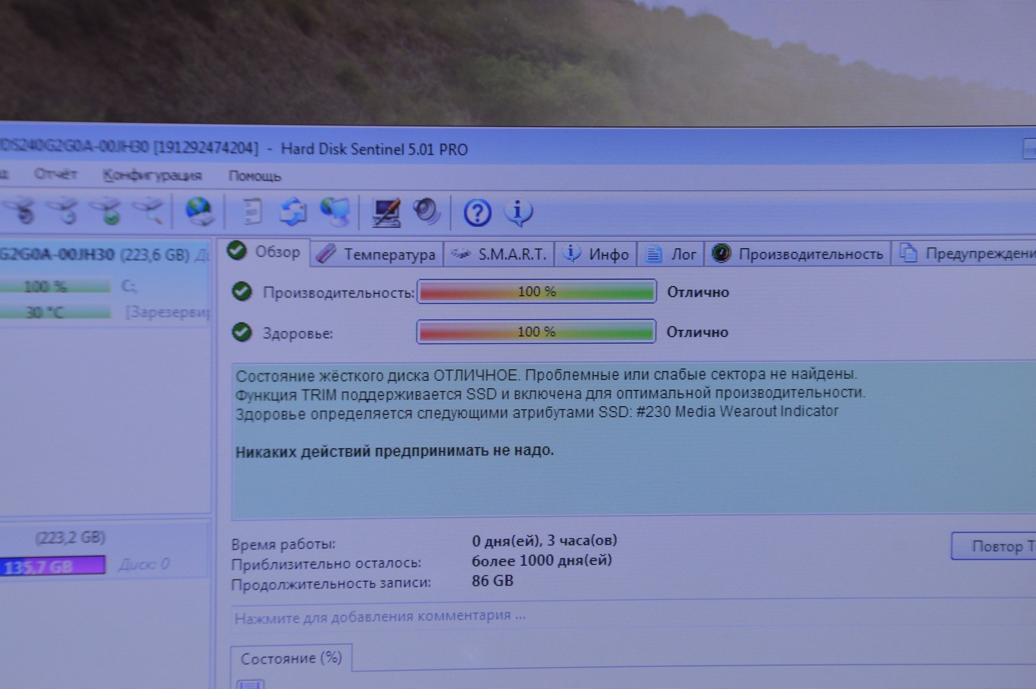Viewport: 1036px width, 689px height.
Task: Click the globe and computer network icon
Action: pos(336,211)
